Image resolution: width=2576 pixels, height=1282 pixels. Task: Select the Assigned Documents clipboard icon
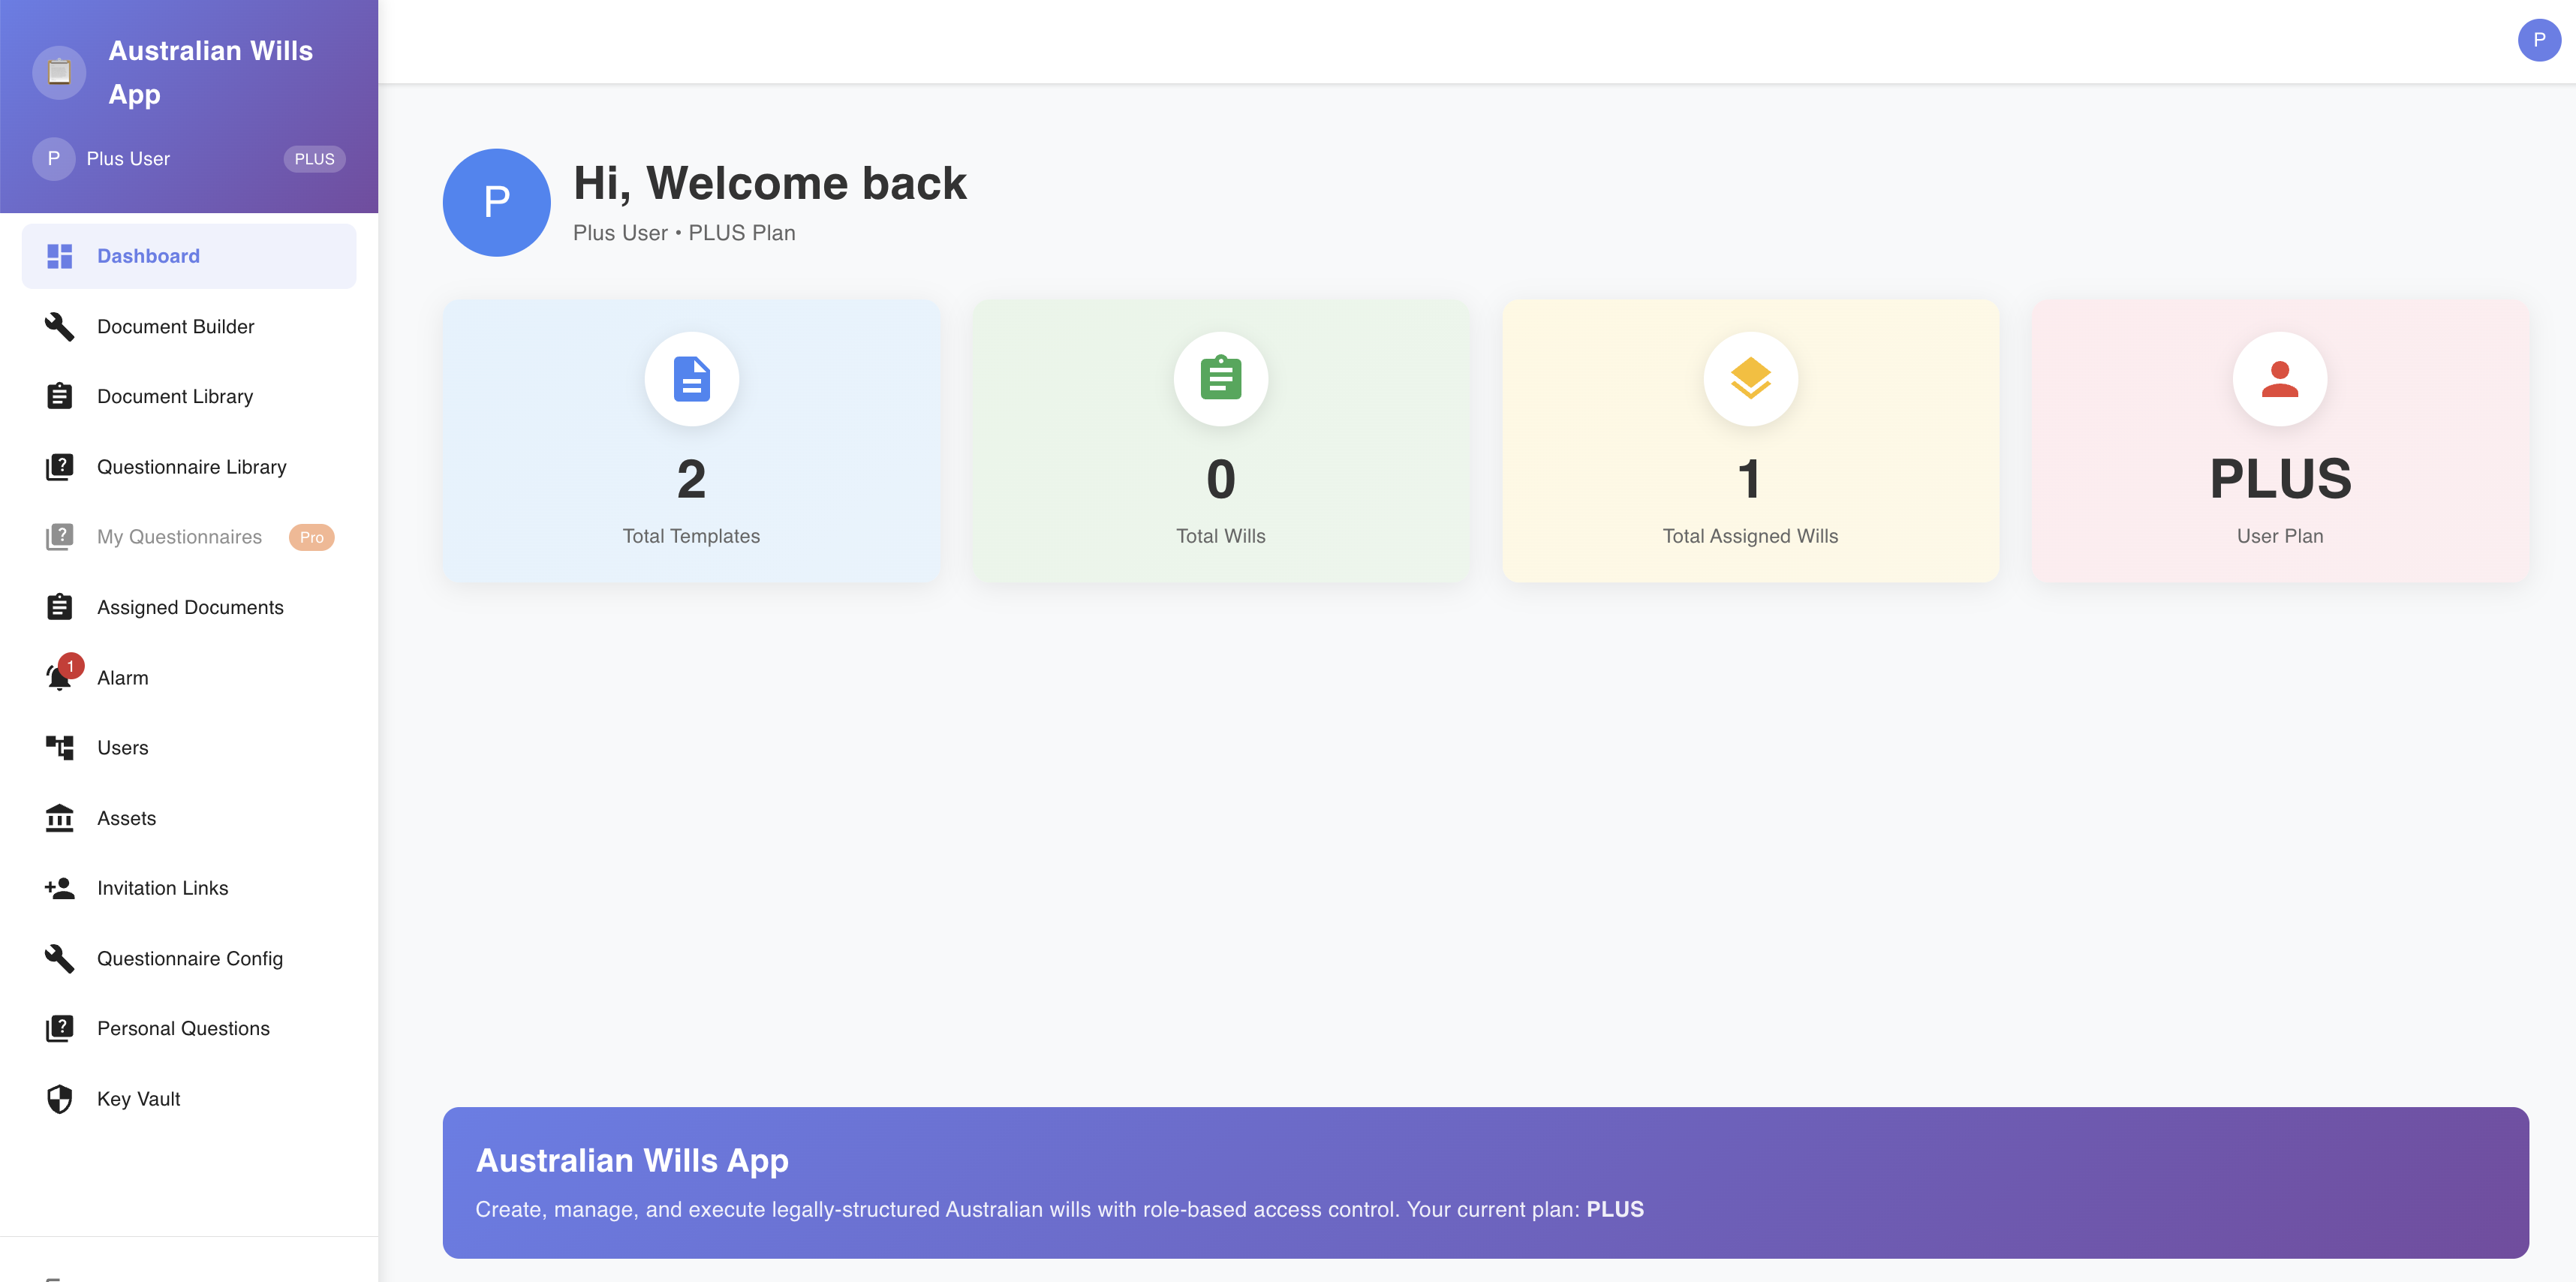tap(59, 606)
